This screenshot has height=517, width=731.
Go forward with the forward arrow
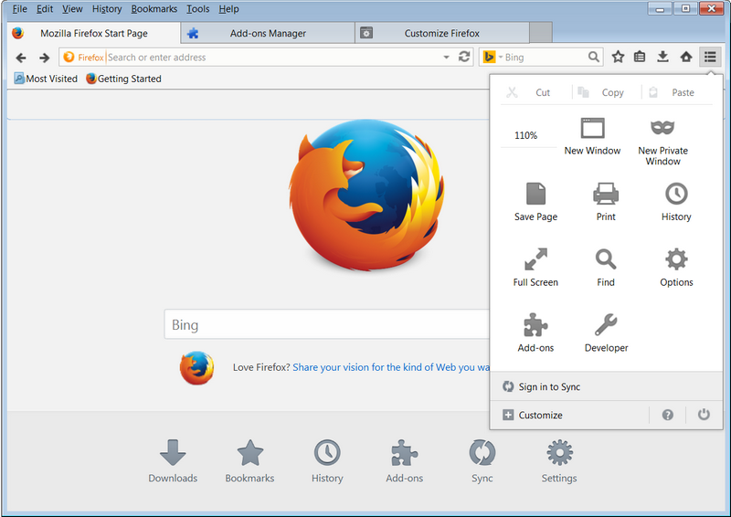tap(44, 58)
